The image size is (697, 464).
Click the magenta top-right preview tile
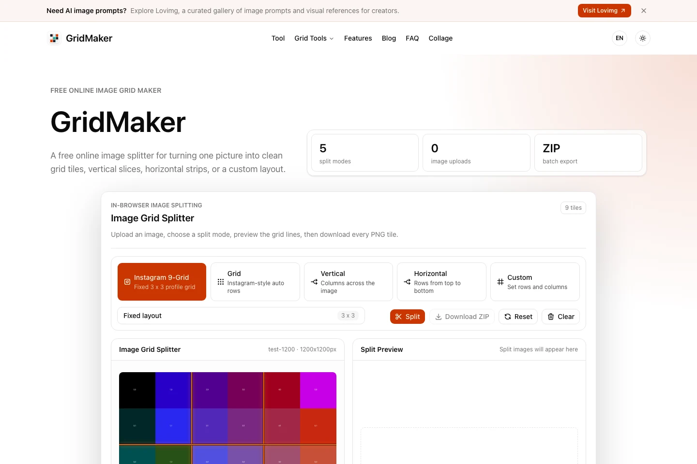[x=318, y=390]
